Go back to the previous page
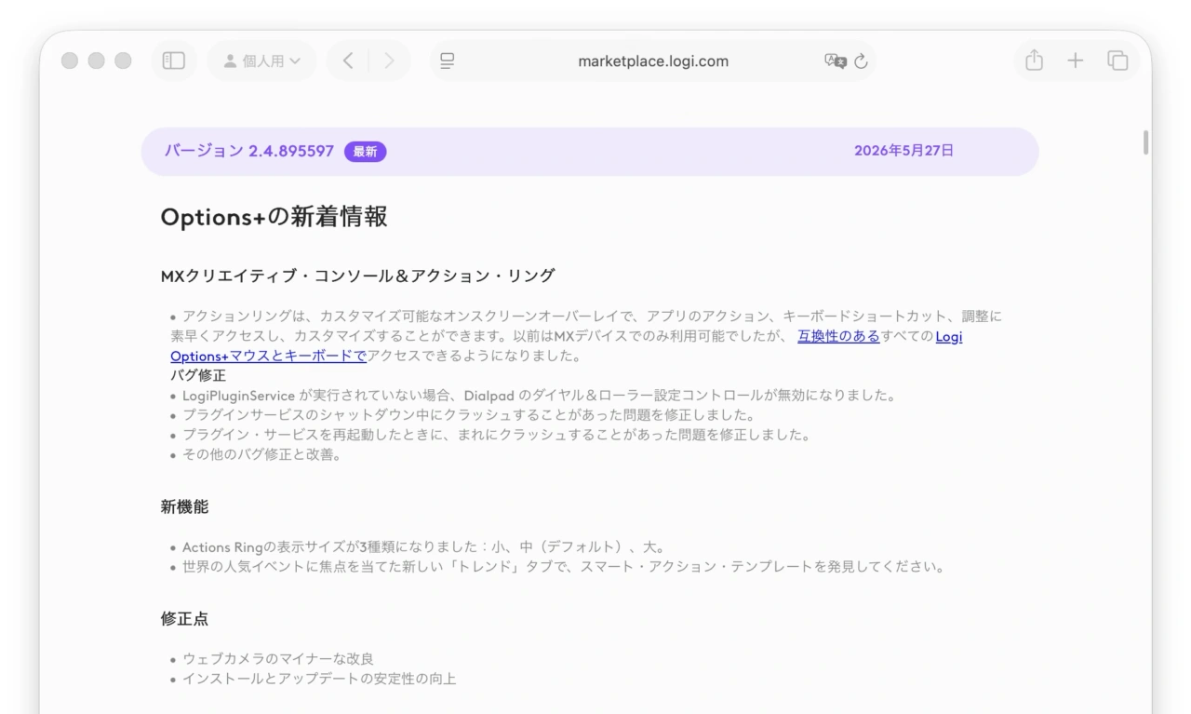Image resolution: width=1191 pixels, height=714 pixels. pyautogui.click(x=348, y=61)
